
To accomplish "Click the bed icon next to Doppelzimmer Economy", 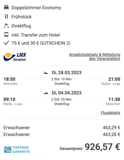I will pos(6,7).
